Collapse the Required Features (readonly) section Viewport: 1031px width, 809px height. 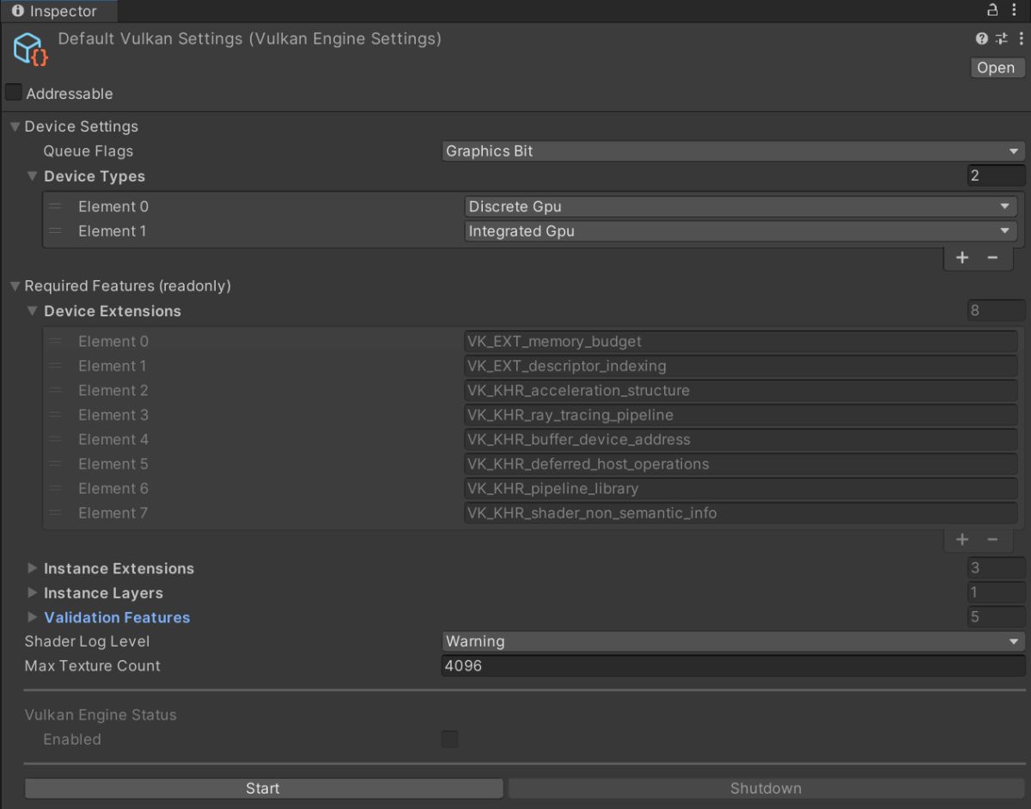coord(14,286)
